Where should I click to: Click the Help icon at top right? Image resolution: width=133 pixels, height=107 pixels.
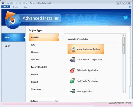130,7
